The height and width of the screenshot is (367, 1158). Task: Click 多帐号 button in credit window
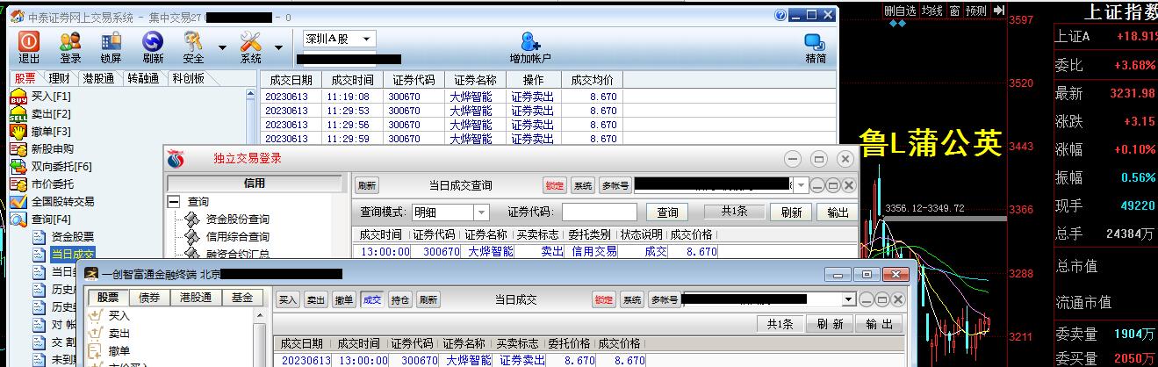[x=615, y=185]
